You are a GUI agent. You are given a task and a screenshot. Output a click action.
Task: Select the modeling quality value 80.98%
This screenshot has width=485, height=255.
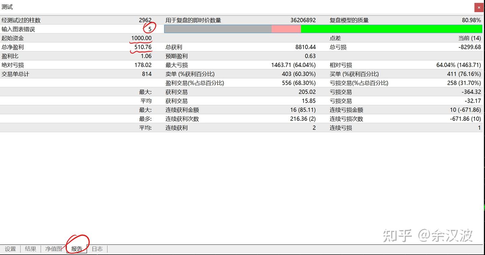pos(472,20)
